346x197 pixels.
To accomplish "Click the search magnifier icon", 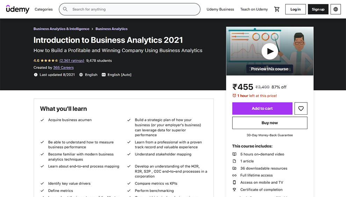I will click(x=65, y=9).
